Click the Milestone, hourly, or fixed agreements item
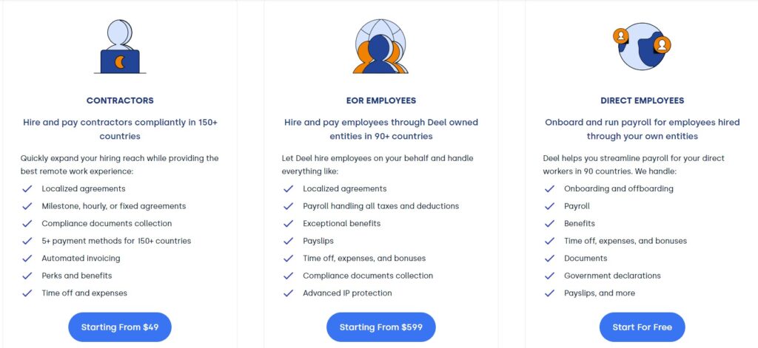Screen dimensions: 758x348 pos(113,206)
